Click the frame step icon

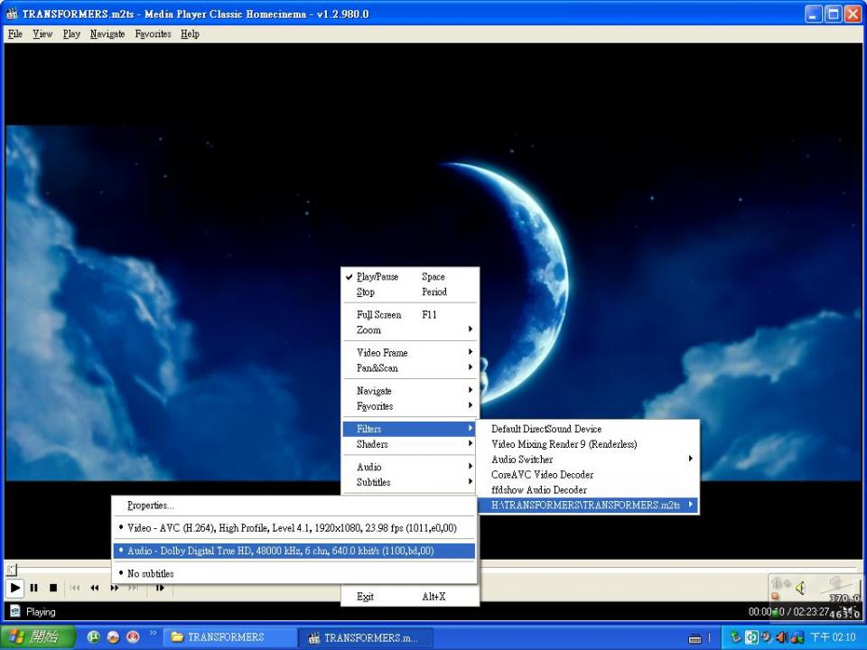click(x=160, y=588)
